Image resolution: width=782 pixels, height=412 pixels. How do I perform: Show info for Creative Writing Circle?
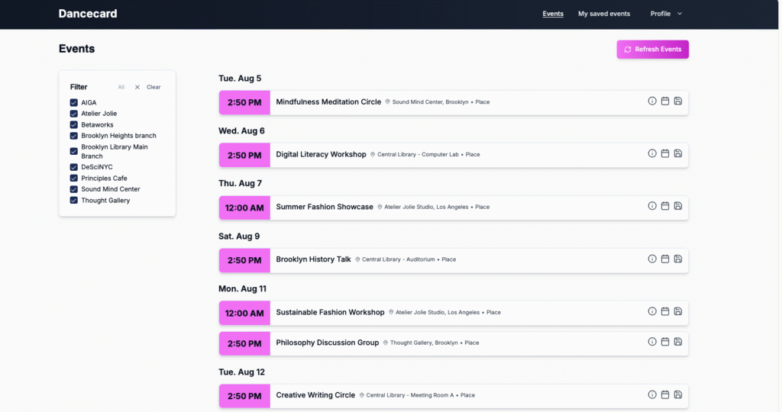tap(652, 394)
